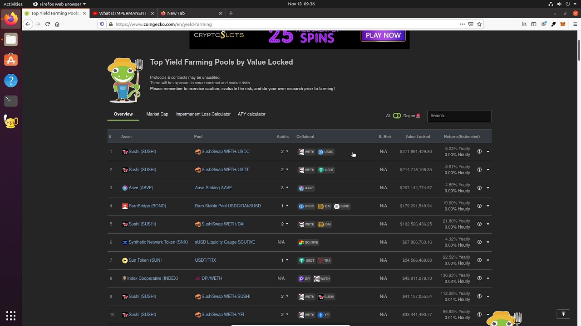581x326 pixels.
Task: Bookmark this page with the star icon
Action: pos(479,24)
